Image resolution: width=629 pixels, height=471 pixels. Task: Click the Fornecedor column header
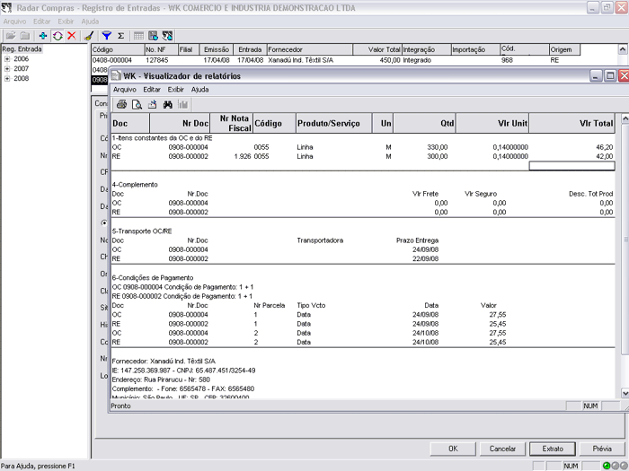[x=286, y=49]
